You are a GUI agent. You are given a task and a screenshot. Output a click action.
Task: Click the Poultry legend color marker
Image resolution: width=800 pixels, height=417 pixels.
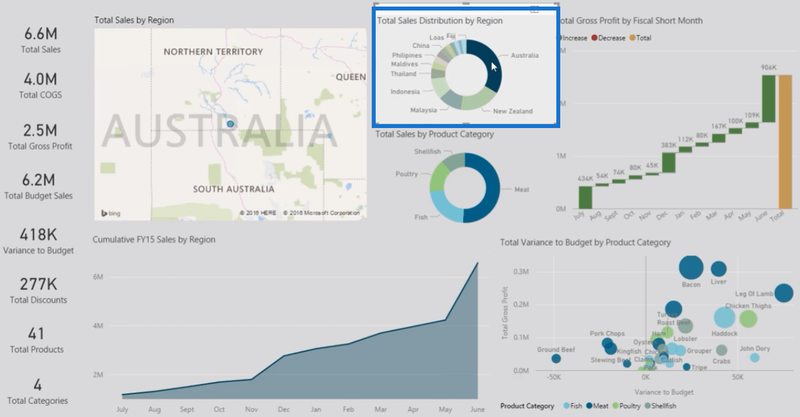[x=615, y=406]
